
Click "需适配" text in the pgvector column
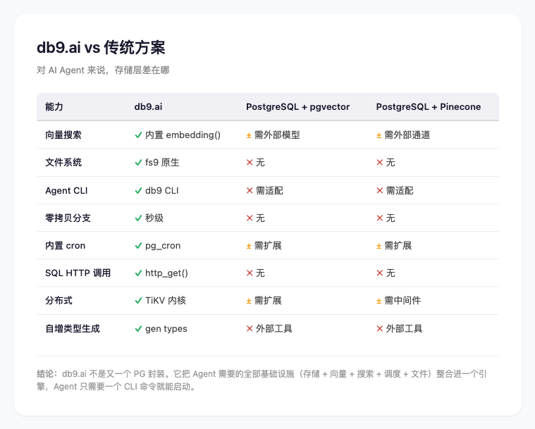tap(269, 191)
